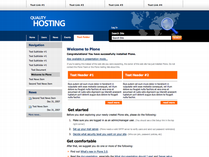Image resolution: width=209 pixels, height=157 pixels.
Task: Click the Search Site text field
Action: [x=141, y=38]
